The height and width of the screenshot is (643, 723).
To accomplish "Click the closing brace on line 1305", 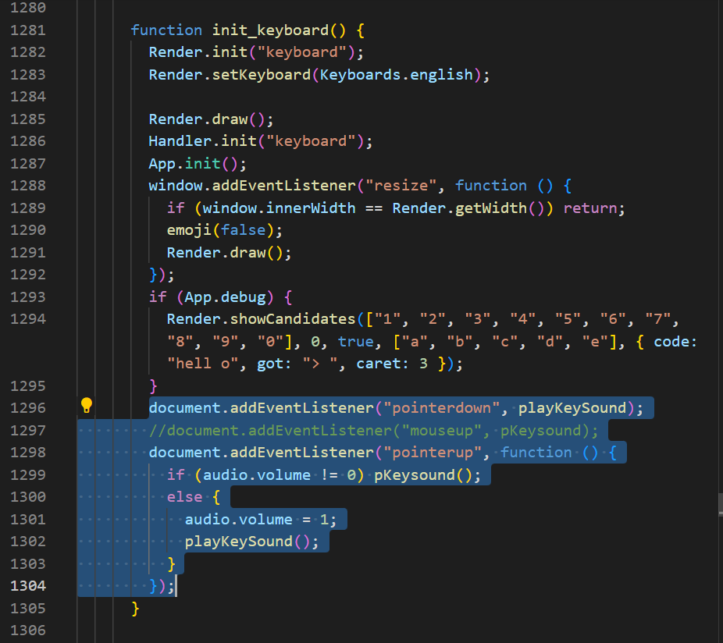I will click(x=135, y=609).
